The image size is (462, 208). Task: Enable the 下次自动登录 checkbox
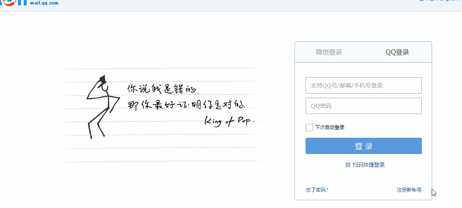pos(309,127)
